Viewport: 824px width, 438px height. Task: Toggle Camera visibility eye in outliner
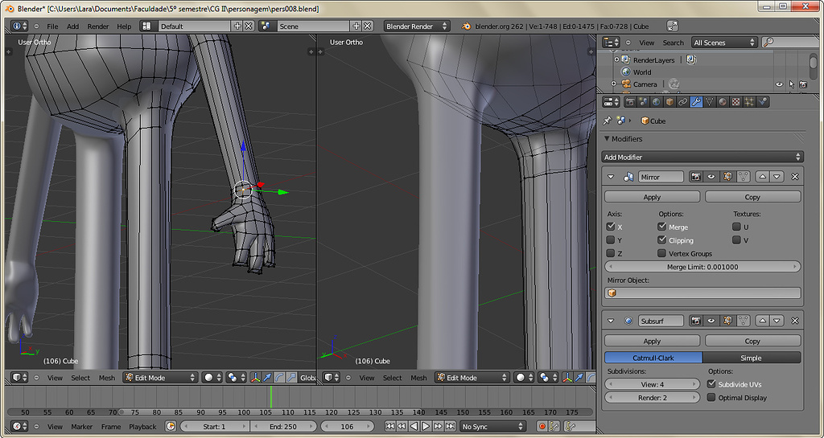click(779, 84)
